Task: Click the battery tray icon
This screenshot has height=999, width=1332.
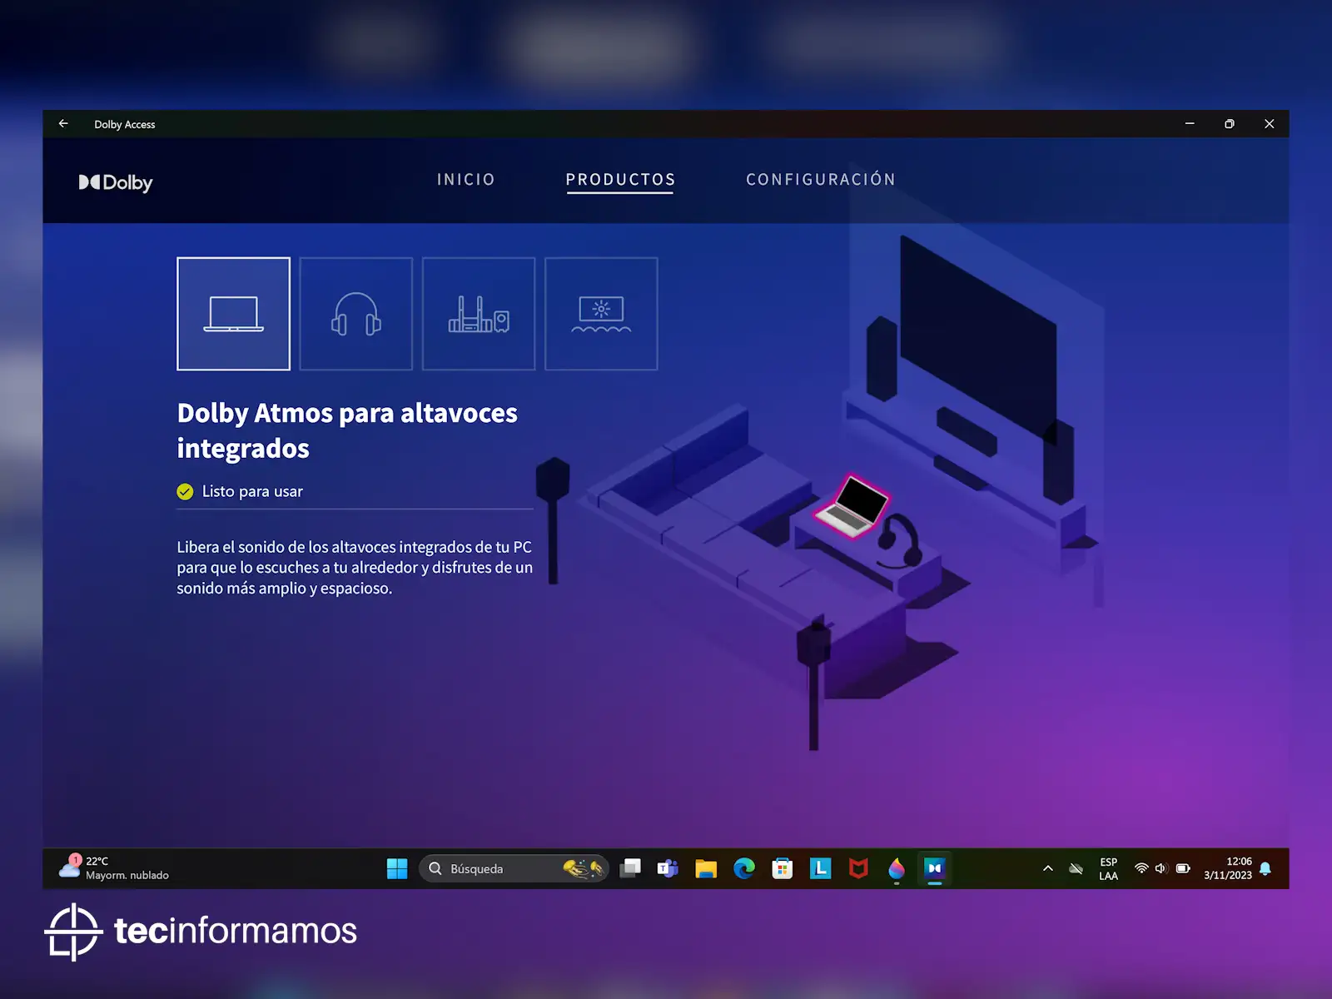Action: point(1183,868)
